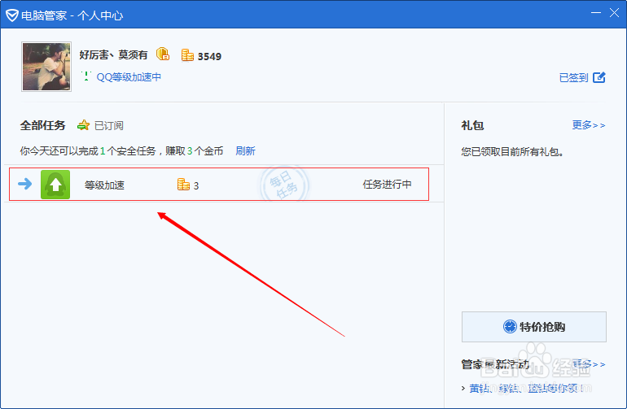Click the 特价抢购 button
The image size is (627, 409).
(x=534, y=327)
